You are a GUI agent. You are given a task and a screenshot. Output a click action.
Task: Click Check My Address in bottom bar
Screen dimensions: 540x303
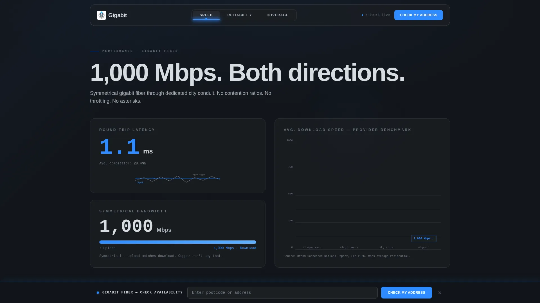click(406, 293)
